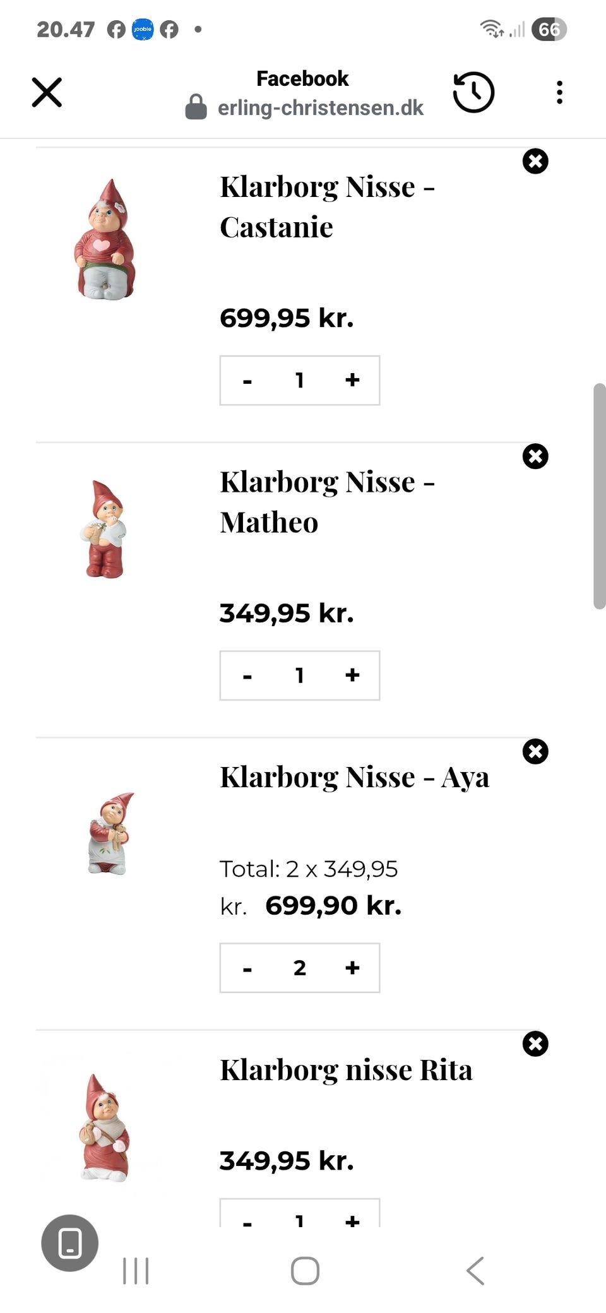Decrease Matheo quantity with minus
Screen dimensions: 606x1313
(247, 675)
